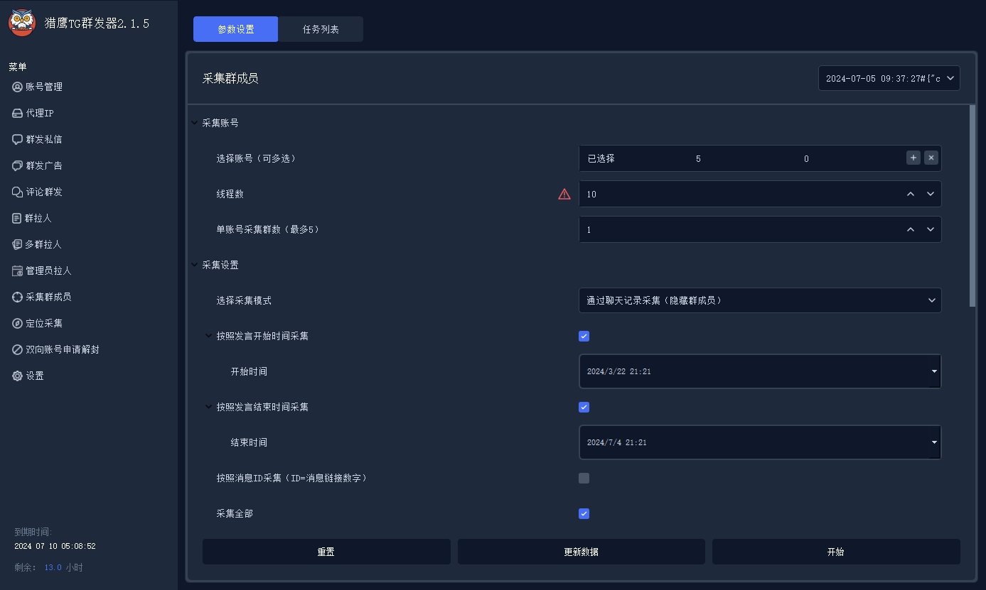The width and height of the screenshot is (986, 590).
Task: Collapse the 采集设置 section
Action: coord(195,265)
